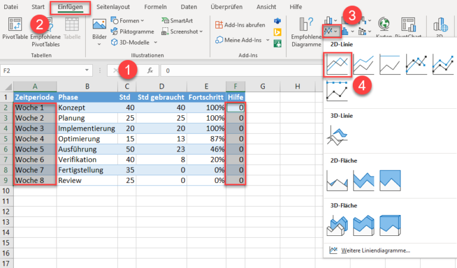Select stacked 3D area chart thumbnail
This screenshot has width=457, height=268.
(364, 226)
